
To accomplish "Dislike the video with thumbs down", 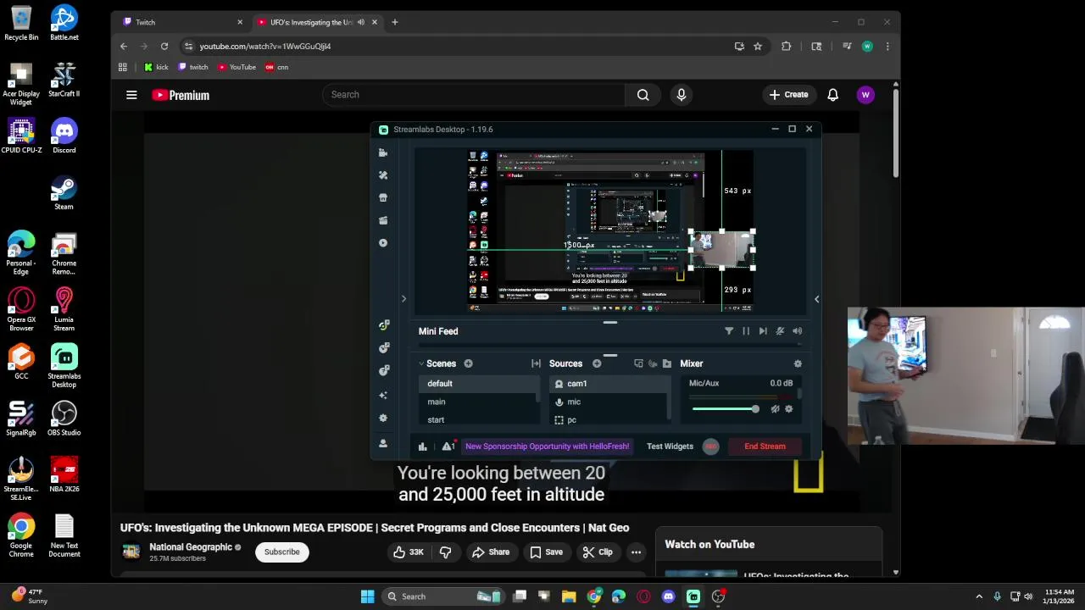I will tap(445, 552).
